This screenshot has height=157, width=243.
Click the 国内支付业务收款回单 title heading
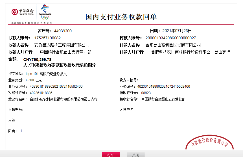[x=121, y=17]
